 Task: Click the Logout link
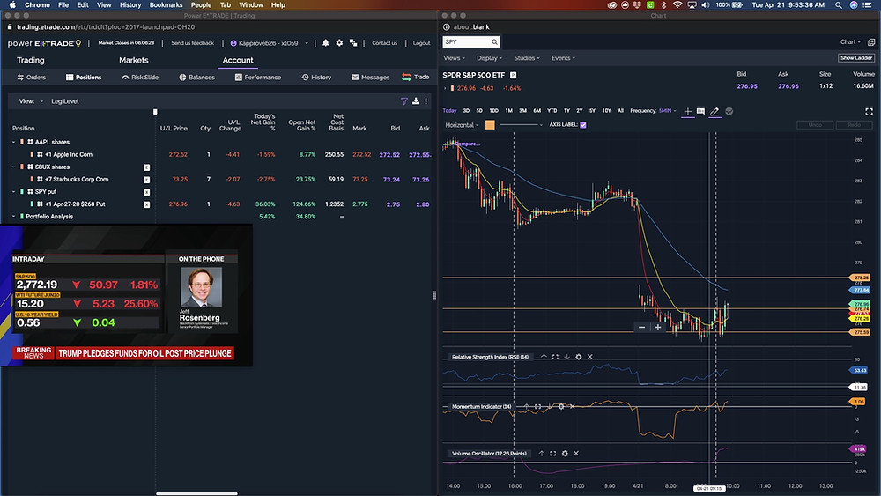click(x=421, y=42)
